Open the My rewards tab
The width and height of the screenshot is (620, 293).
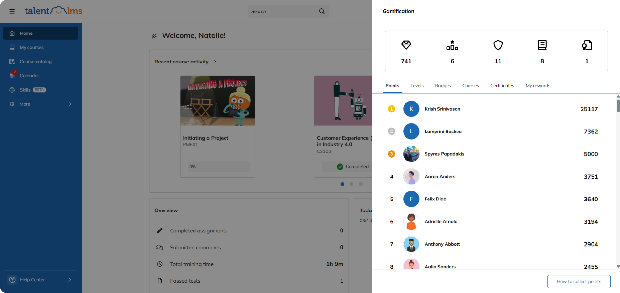point(538,86)
